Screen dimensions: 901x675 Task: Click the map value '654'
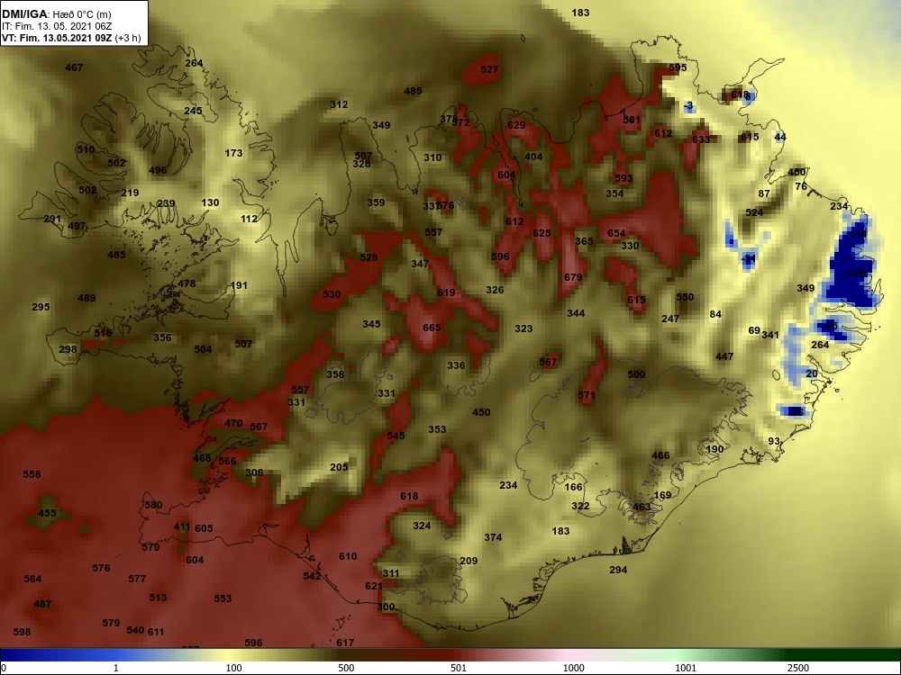[x=616, y=233]
